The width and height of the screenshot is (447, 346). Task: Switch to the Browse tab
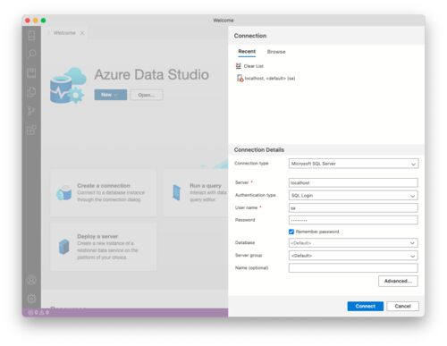276,52
